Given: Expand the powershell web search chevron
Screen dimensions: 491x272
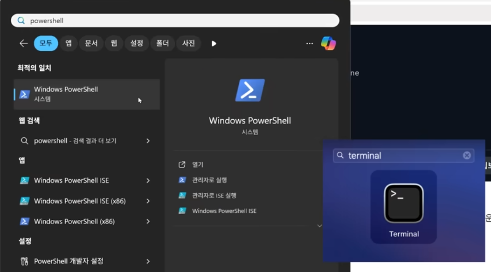Looking at the screenshot, I should click(x=148, y=141).
